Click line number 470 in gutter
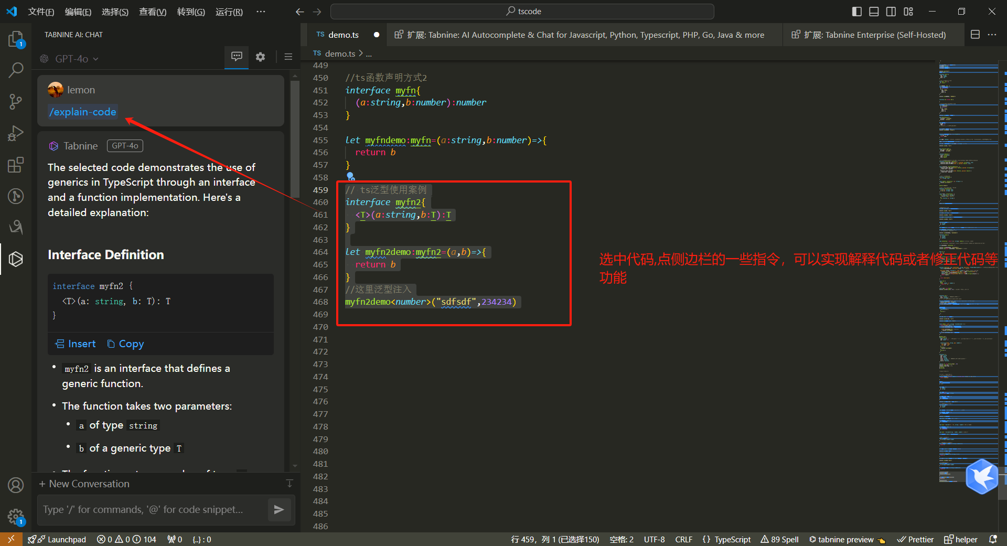This screenshot has height=546, width=1007. 320,327
